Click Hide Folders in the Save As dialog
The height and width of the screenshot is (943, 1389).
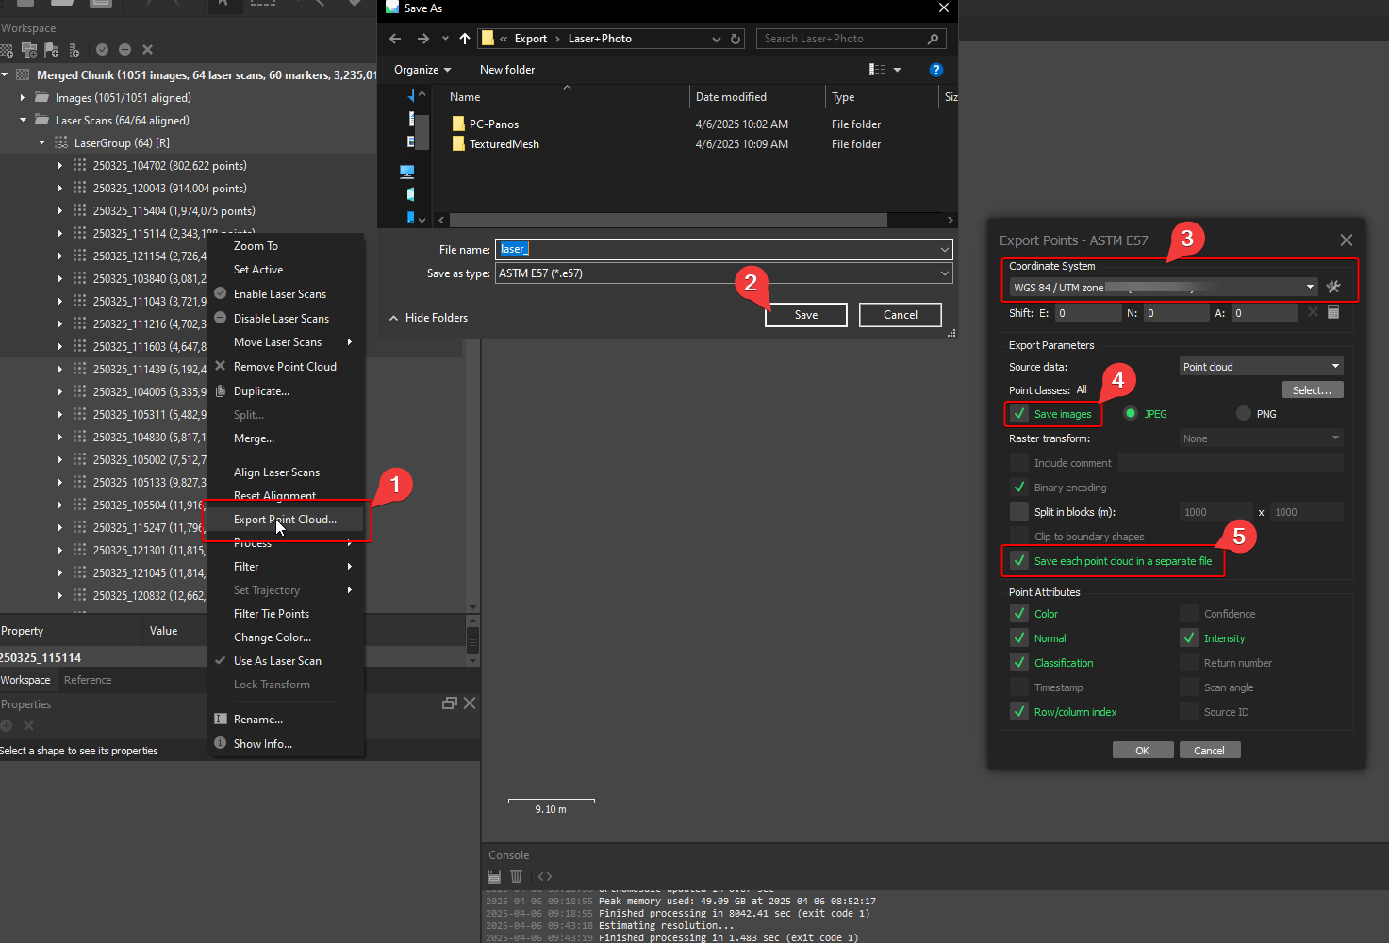(x=428, y=318)
